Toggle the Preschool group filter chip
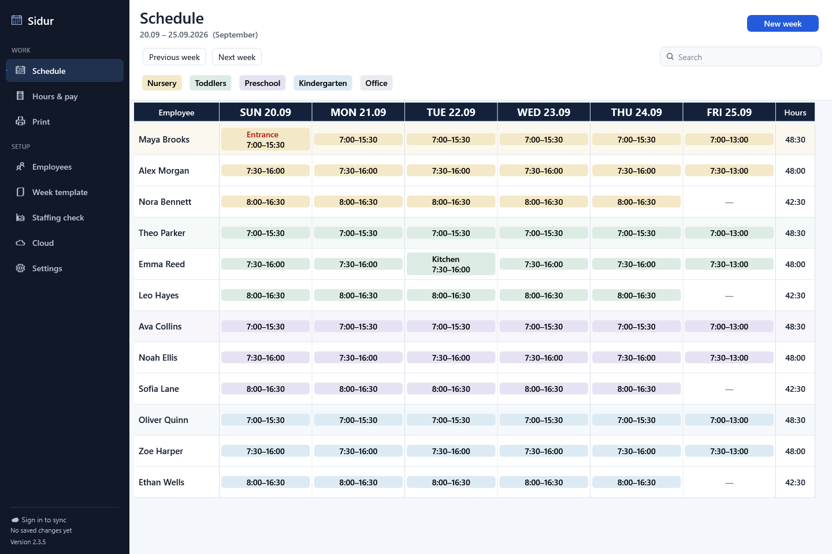 (262, 83)
